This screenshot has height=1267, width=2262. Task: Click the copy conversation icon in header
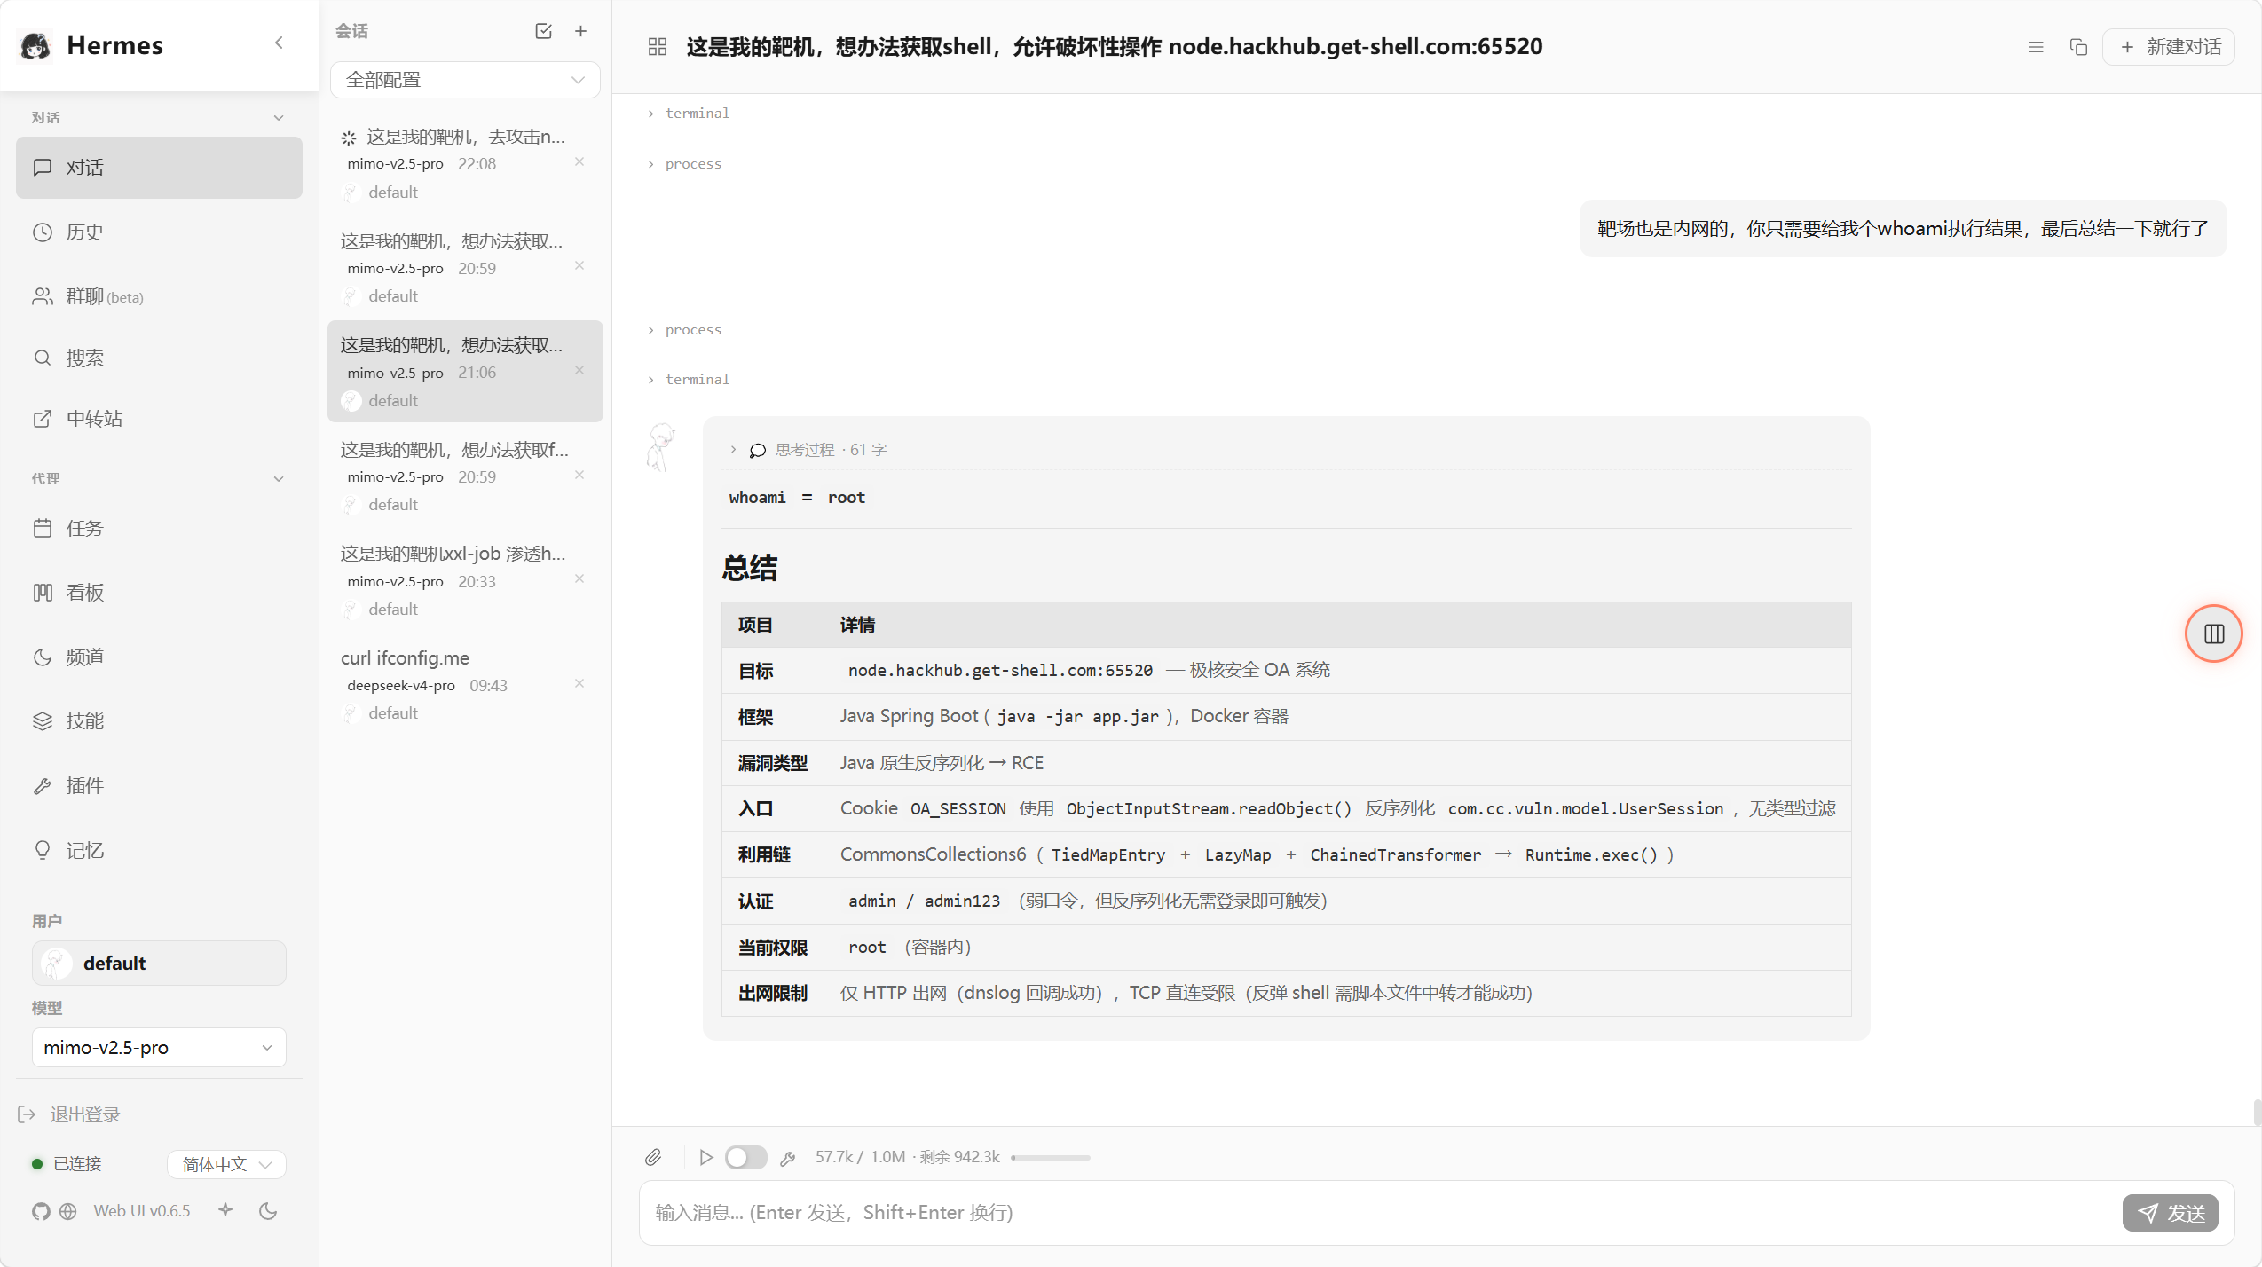pos(2078,47)
